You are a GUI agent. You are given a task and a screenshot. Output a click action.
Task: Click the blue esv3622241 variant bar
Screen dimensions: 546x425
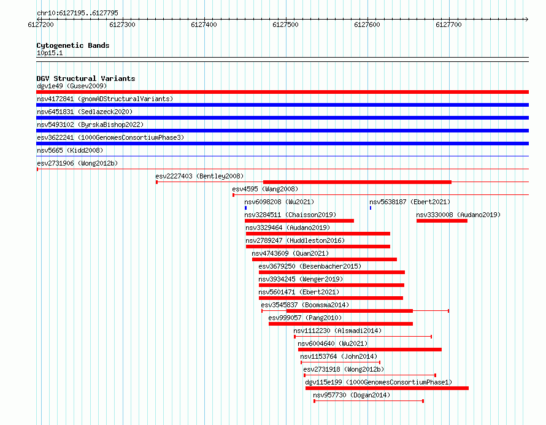point(282,144)
